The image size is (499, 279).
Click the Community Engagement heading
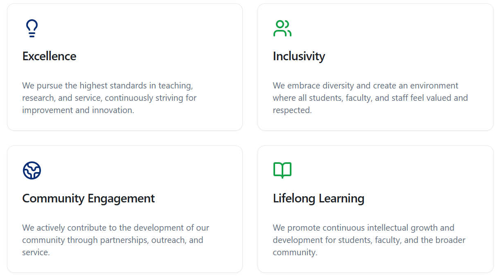point(88,198)
